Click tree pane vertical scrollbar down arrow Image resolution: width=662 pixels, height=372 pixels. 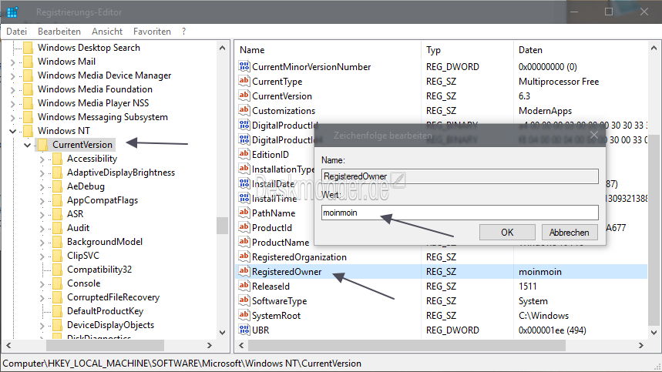pyautogui.click(x=223, y=333)
